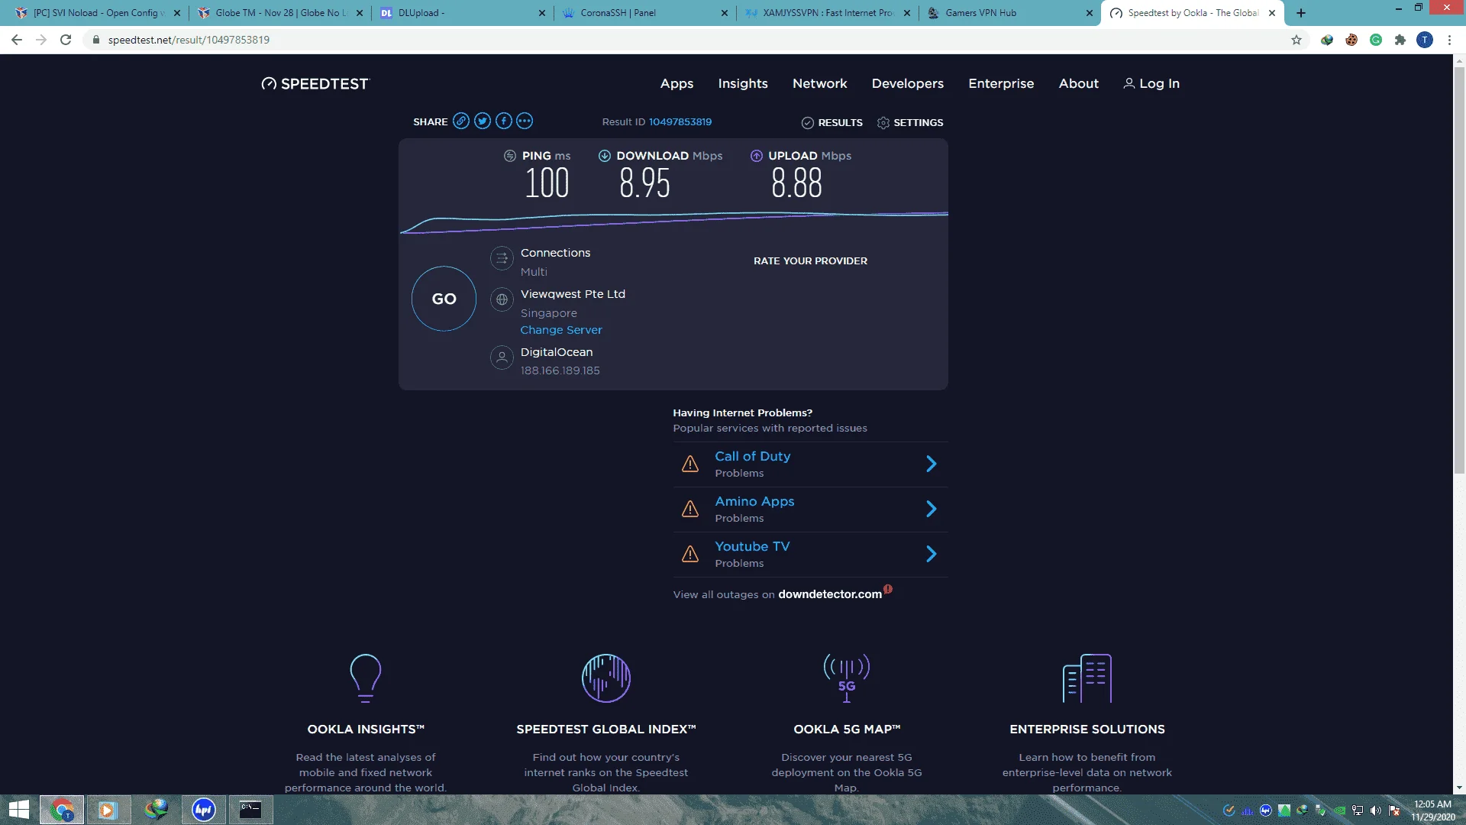
Task: Click the Viewqwest Pte Ltd server name
Action: coord(573,294)
